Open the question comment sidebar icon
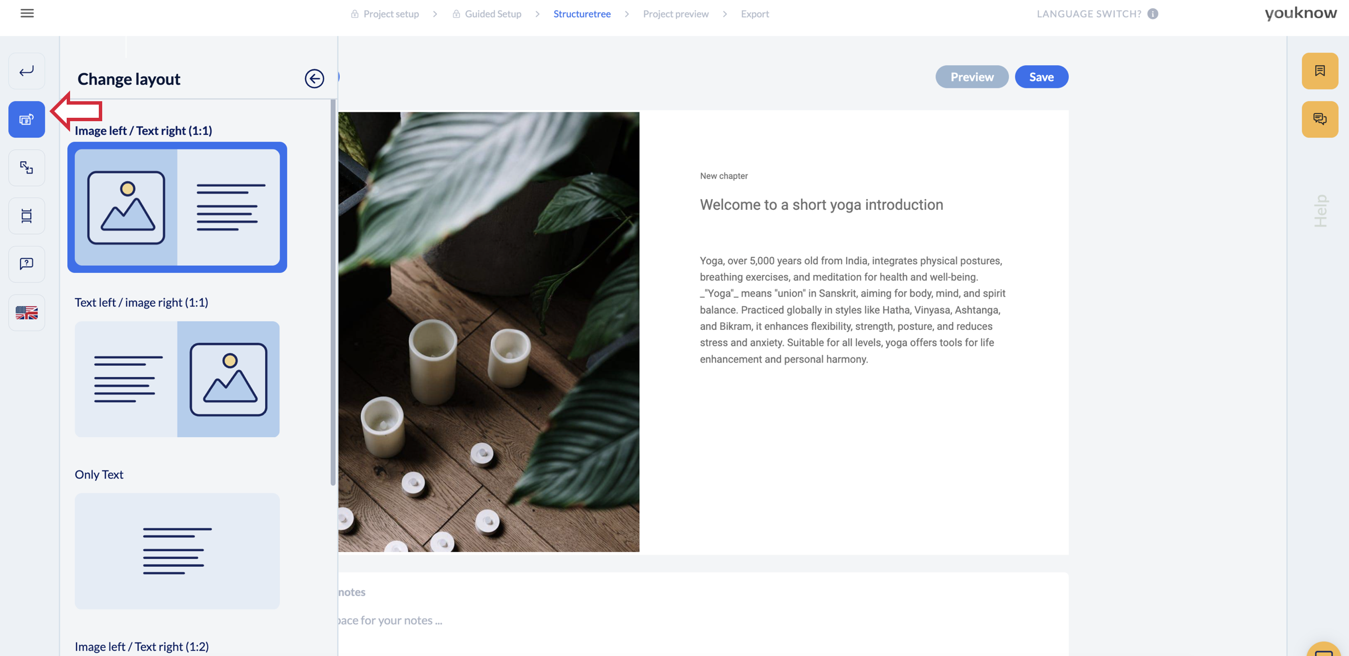 pos(27,264)
